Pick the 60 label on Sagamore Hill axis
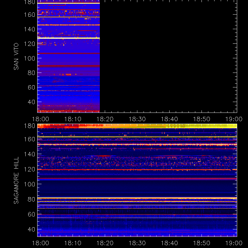 click(x=31, y=214)
